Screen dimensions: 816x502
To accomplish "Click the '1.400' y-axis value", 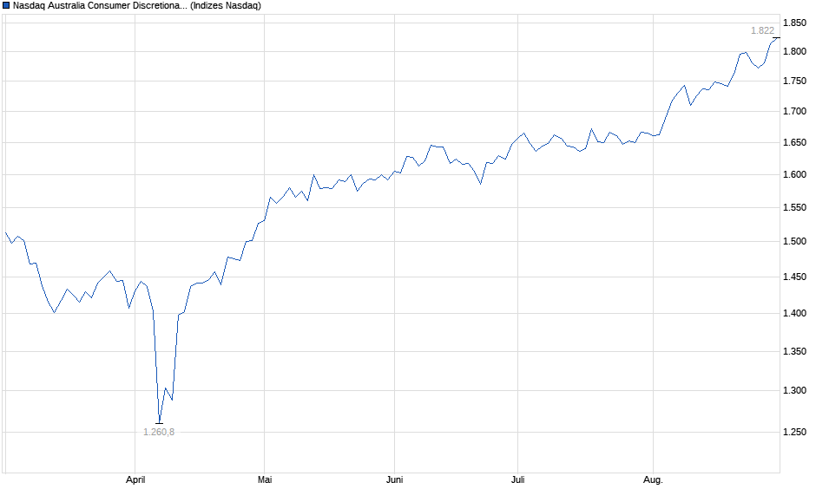I will (794, 313).
